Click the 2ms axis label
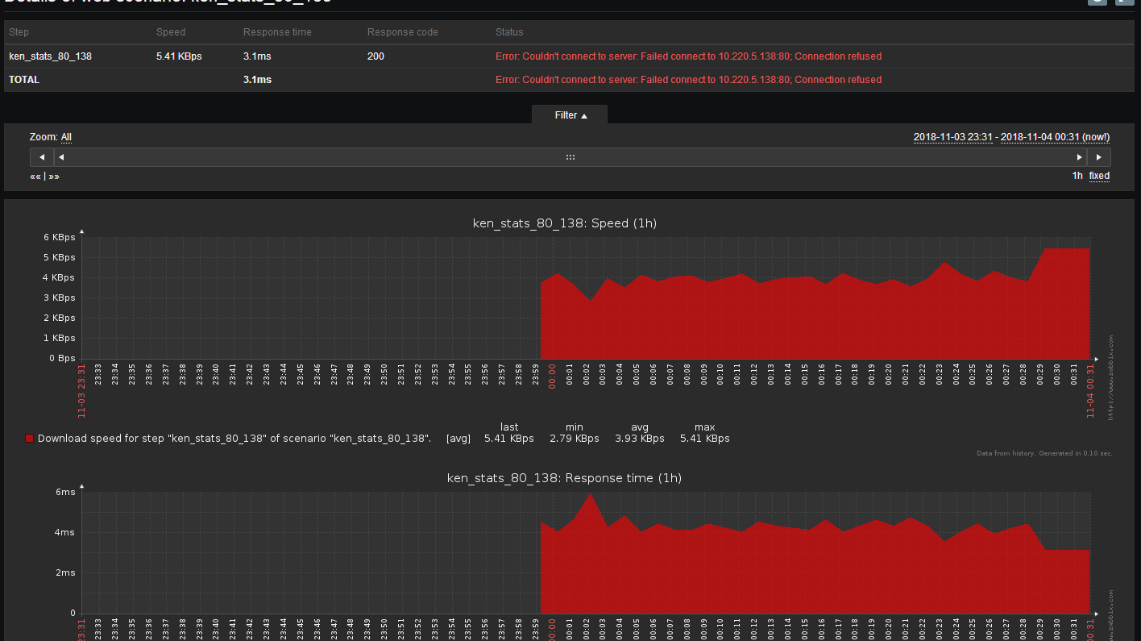1141x641 pixels. 65,572
